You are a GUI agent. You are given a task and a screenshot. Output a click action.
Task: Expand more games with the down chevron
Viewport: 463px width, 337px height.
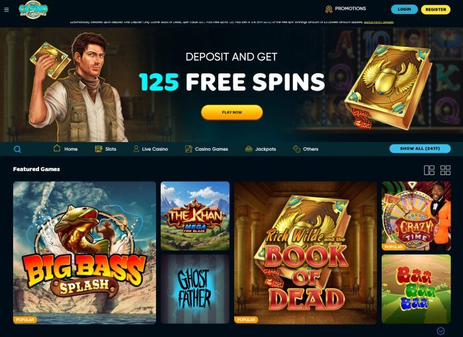pyautogui.click(x=441, y=331)
